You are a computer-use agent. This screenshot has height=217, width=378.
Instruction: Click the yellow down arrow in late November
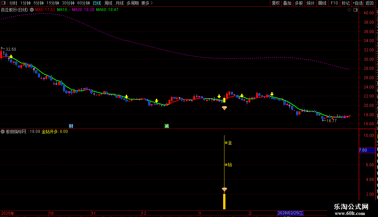point(126,97)
